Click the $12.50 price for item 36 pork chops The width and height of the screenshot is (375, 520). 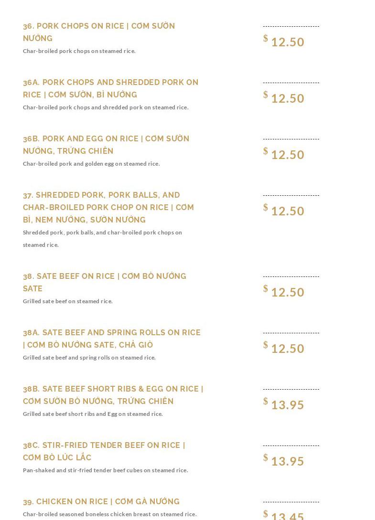point(284,42)
